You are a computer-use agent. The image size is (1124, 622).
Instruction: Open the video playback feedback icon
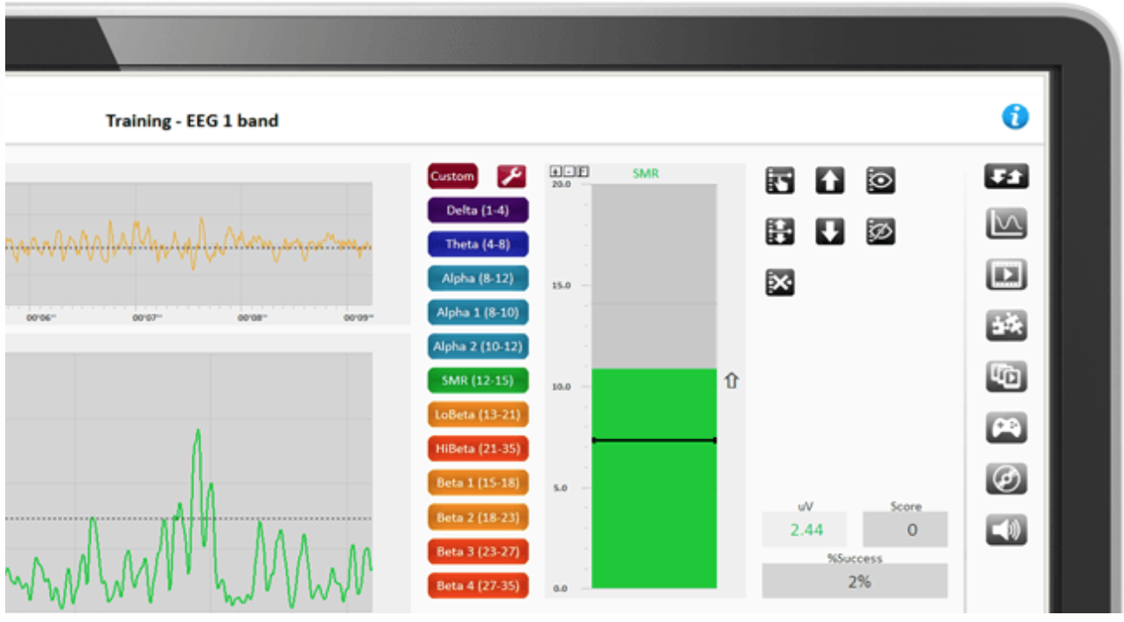(x=1006, y=275)
